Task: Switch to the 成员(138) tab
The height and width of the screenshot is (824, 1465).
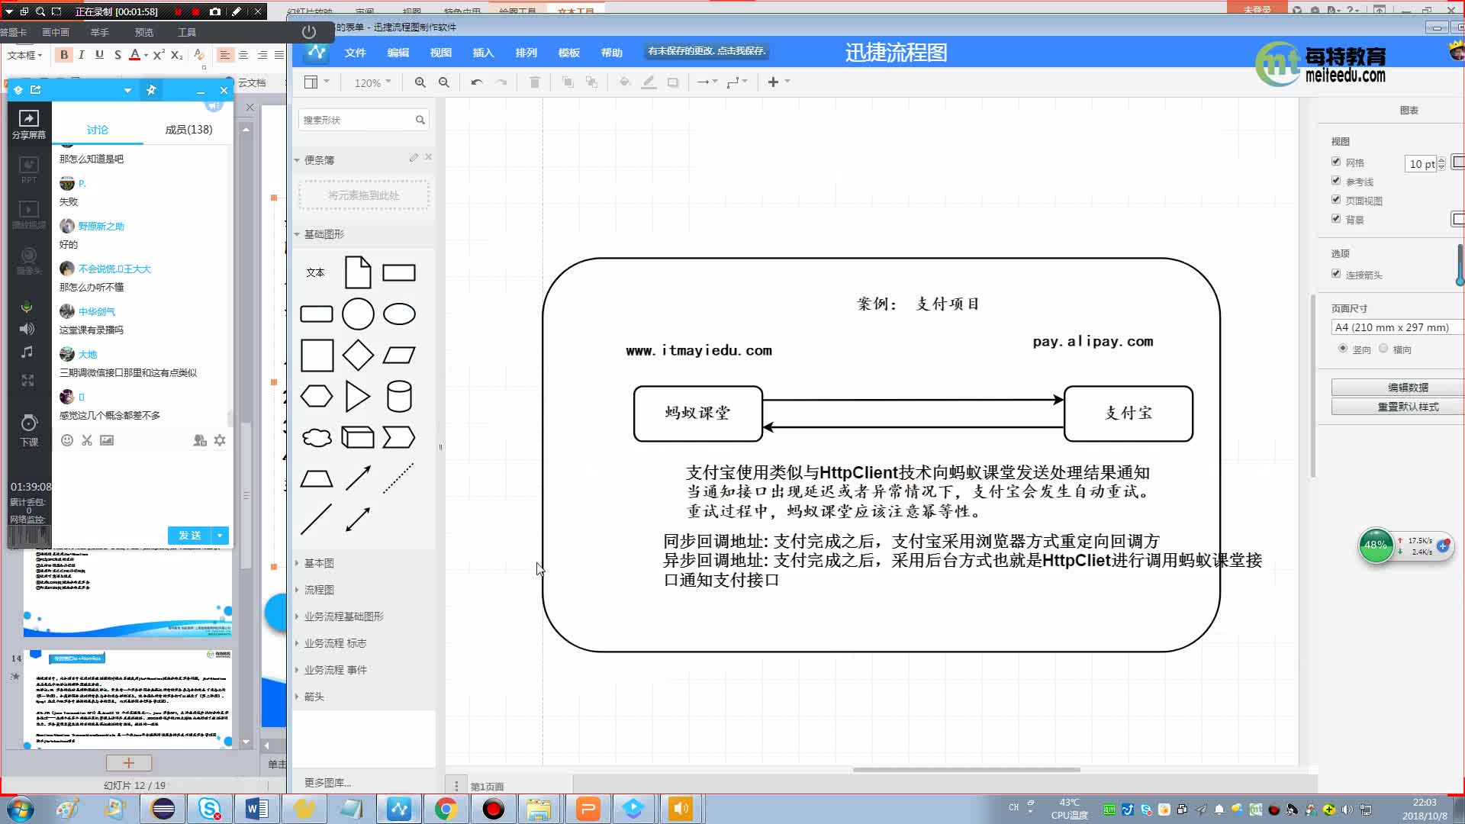Action: tap(188, 130)
